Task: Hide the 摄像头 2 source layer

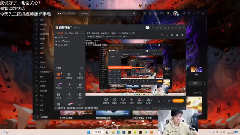Action: point(56,41)
